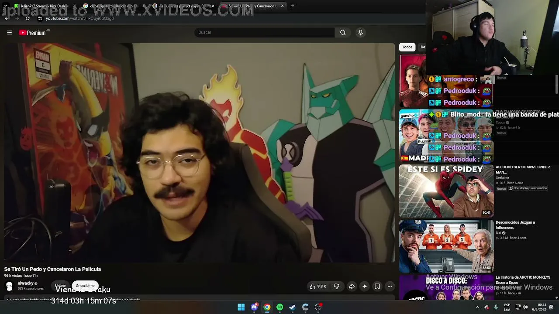The image size is (559, 314).
Task: Switch to the second Google search tab
Action: [114, 6]
